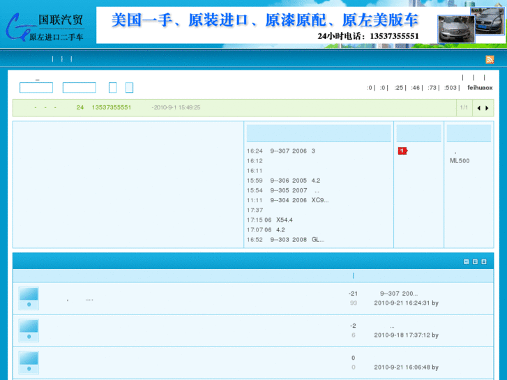Focus the leftmost wide login input box
The image size is (507, 380).
36,88
